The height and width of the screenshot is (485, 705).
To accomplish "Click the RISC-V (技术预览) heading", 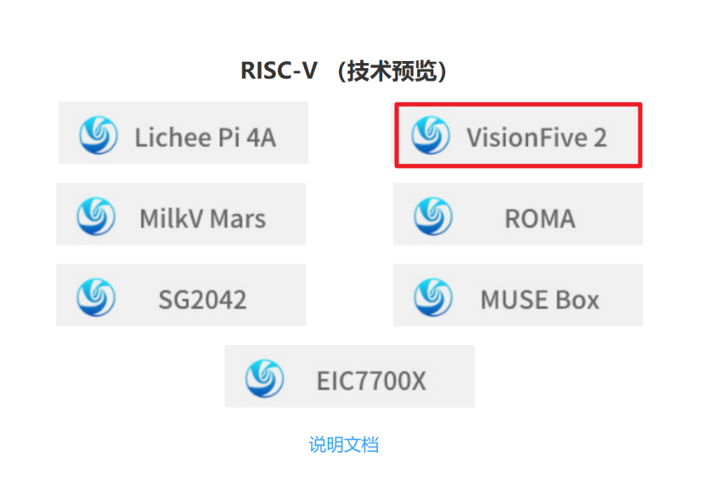I will pos(343,71).
